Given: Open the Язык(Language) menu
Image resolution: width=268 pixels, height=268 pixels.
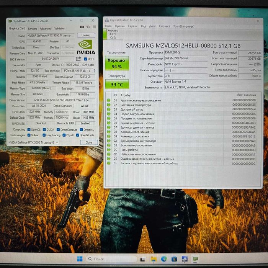Looking at the screenshot, I should point(184,26).
